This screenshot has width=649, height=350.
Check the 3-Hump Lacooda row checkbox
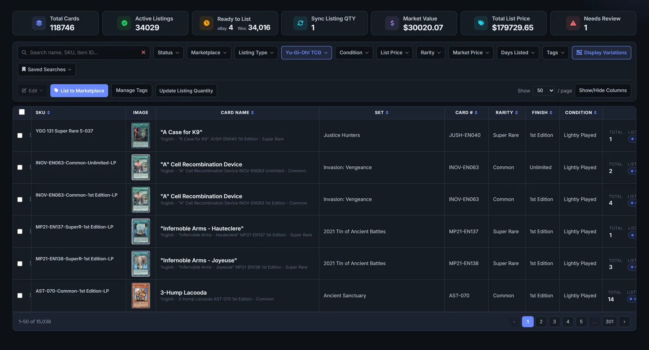coord(20,295)
